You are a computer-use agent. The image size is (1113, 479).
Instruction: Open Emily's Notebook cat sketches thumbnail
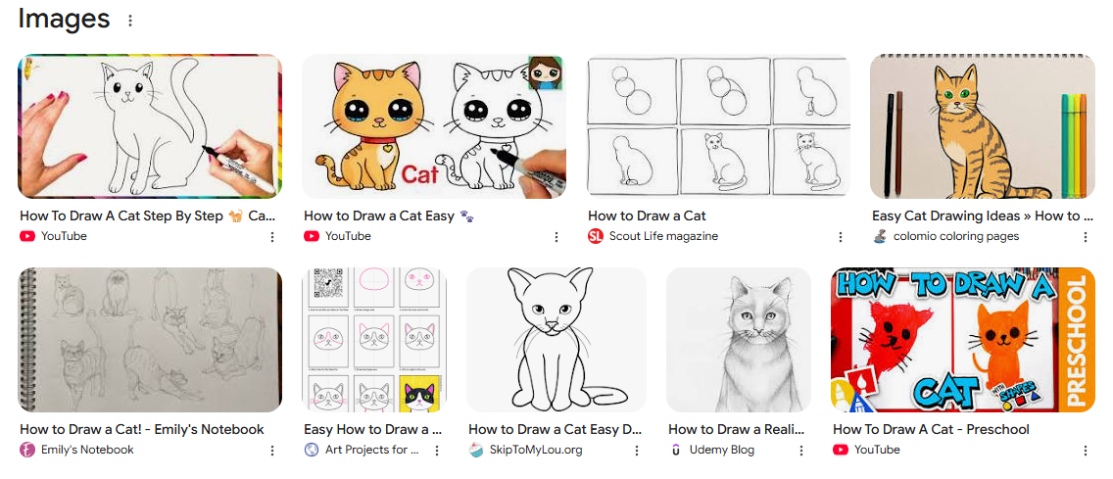point(150,340)
